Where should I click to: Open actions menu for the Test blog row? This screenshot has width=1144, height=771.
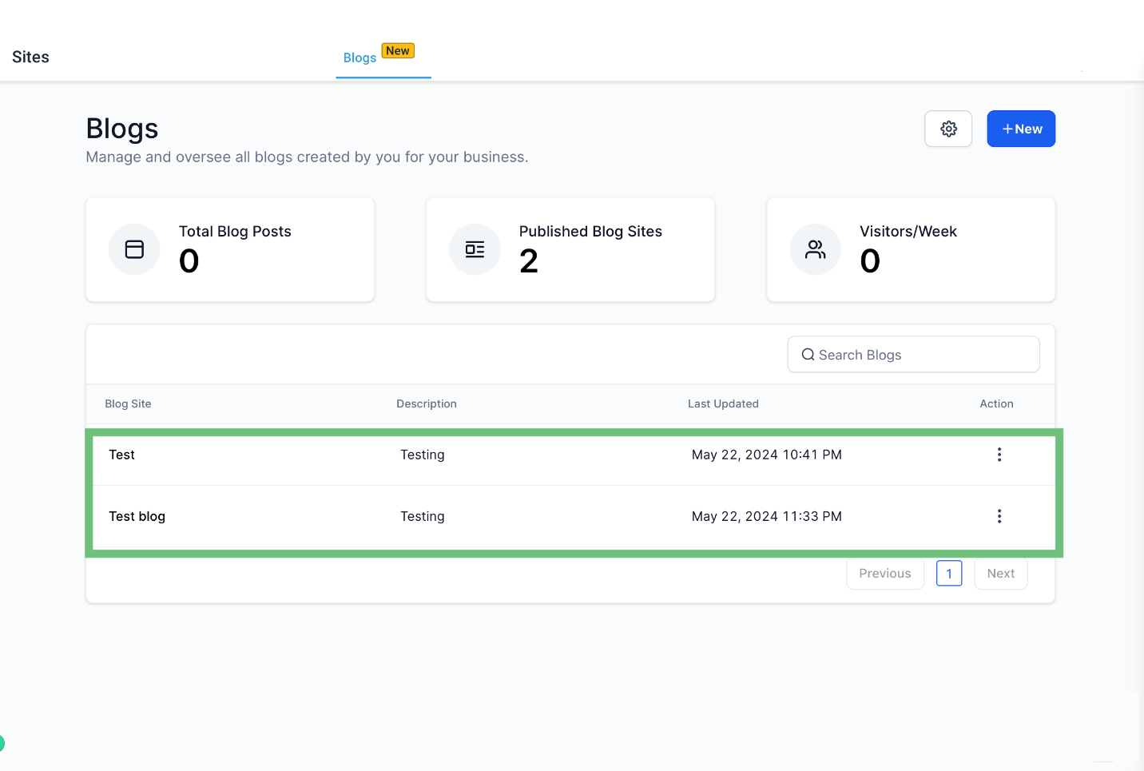coord(999,516)
